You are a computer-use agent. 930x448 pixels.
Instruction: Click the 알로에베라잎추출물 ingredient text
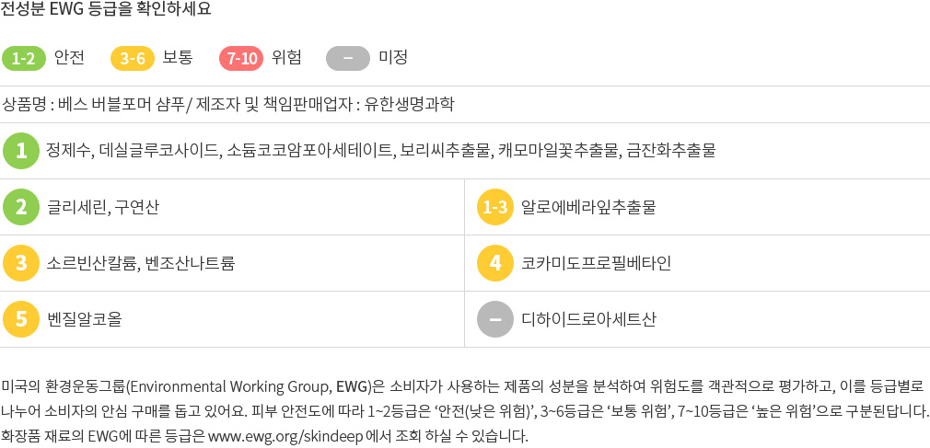click(x=588, y=207)
